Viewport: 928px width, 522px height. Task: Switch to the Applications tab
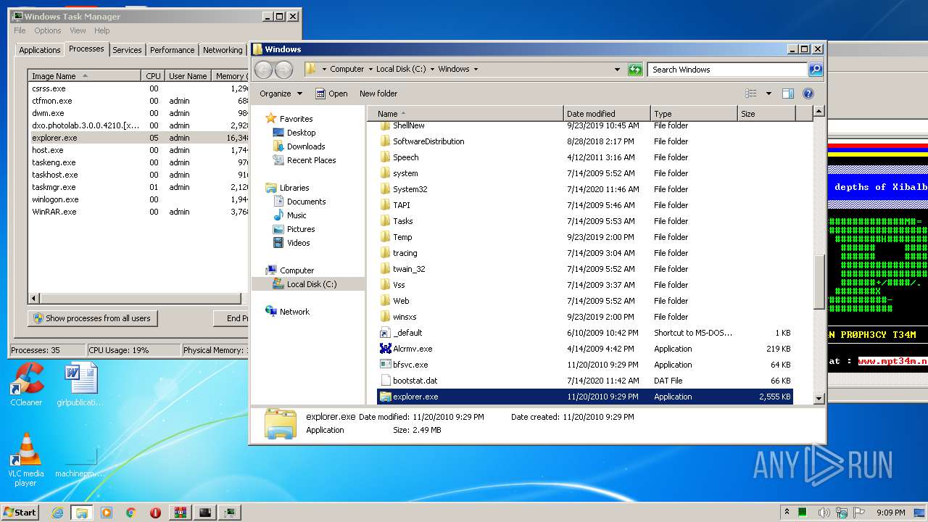tap(40, 50)
